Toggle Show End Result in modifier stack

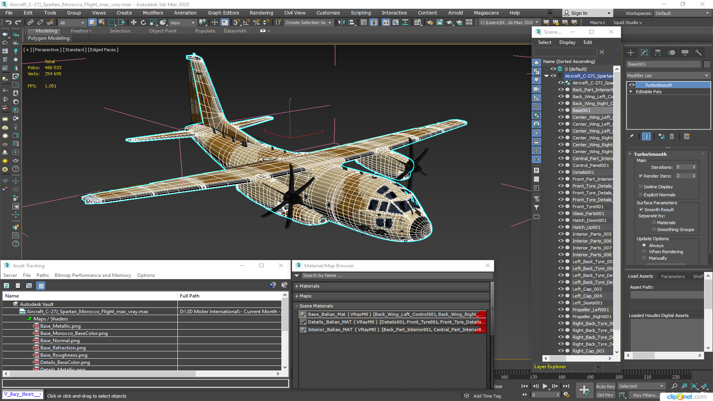(646, 137)
